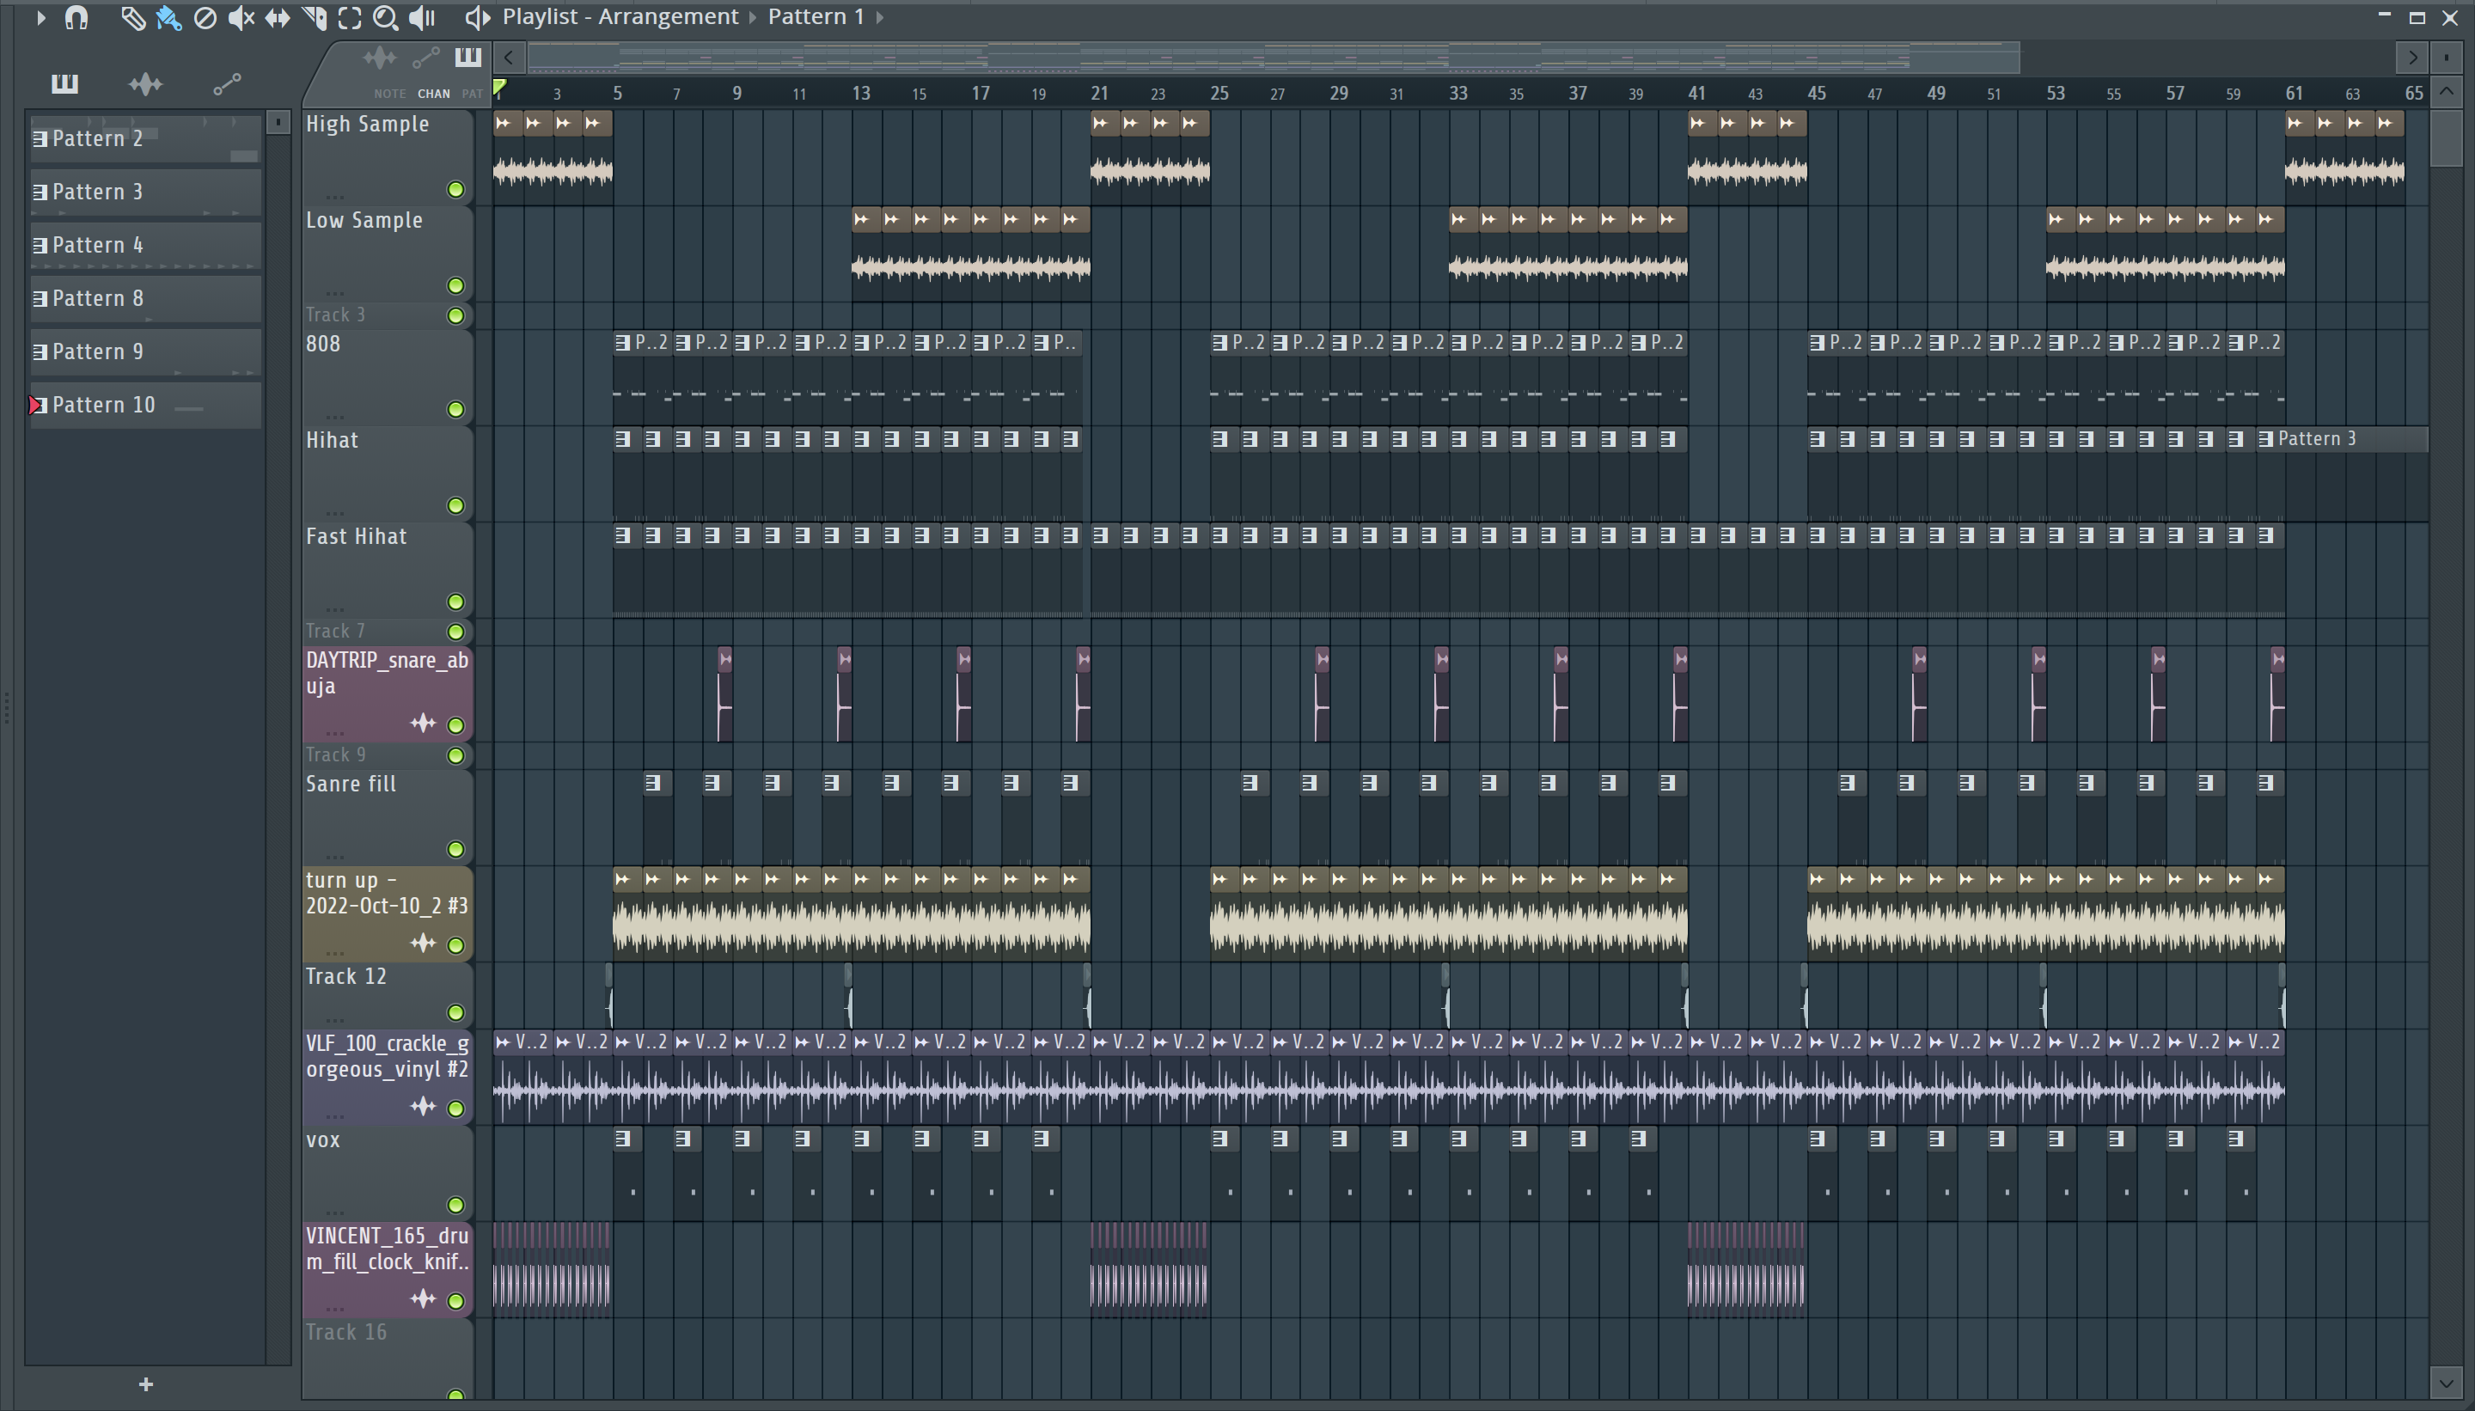Toggle the magnet snap tool

click(x=76, y=17)
